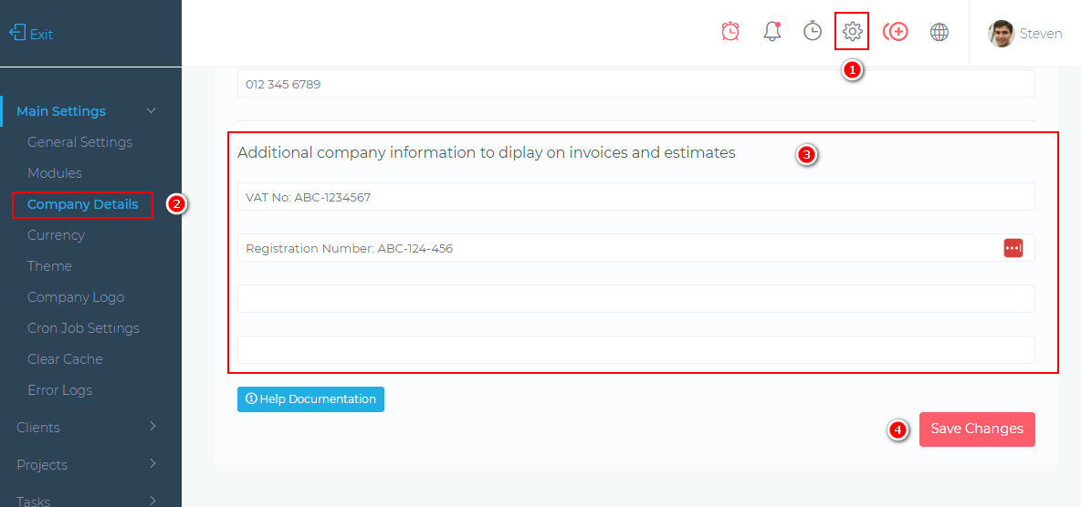Expand the Clients menu chevron
Image resolution: width=1081 pixels, height=507 pixels.
point(152,427)
